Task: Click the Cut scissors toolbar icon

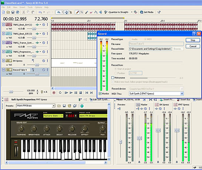Action: [x=24, y=12]
